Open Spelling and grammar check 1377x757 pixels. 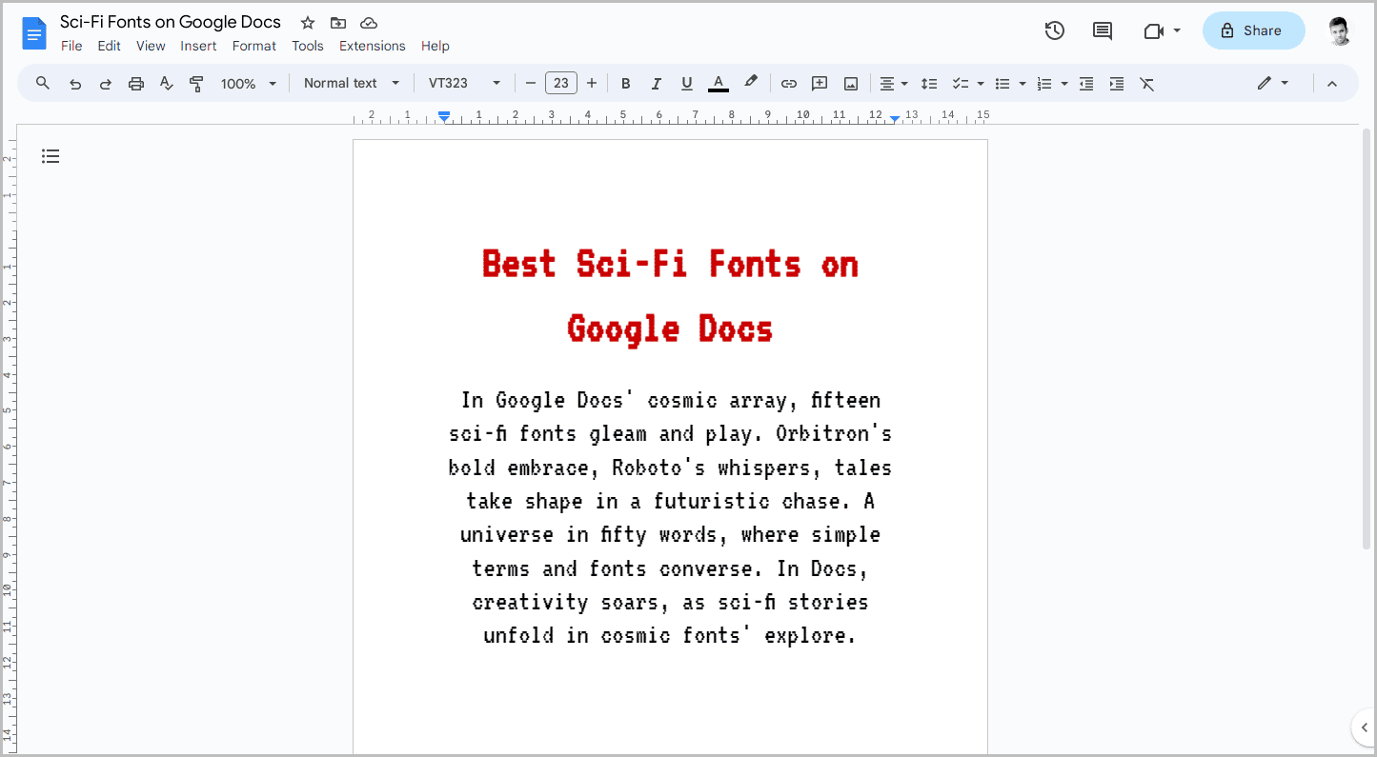[x=166, y=83]
